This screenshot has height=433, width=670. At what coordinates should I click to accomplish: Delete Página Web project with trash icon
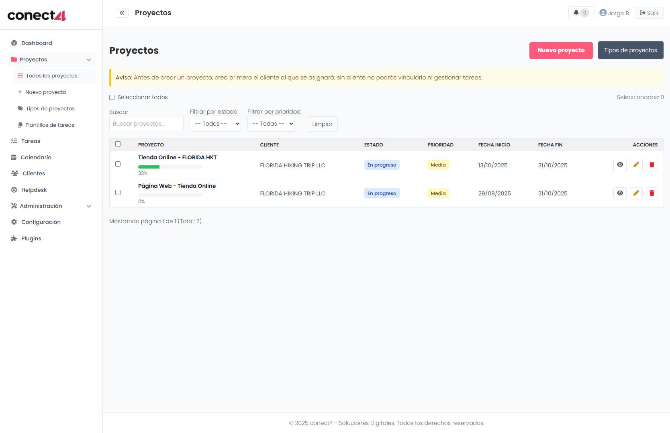pos(652,193)
